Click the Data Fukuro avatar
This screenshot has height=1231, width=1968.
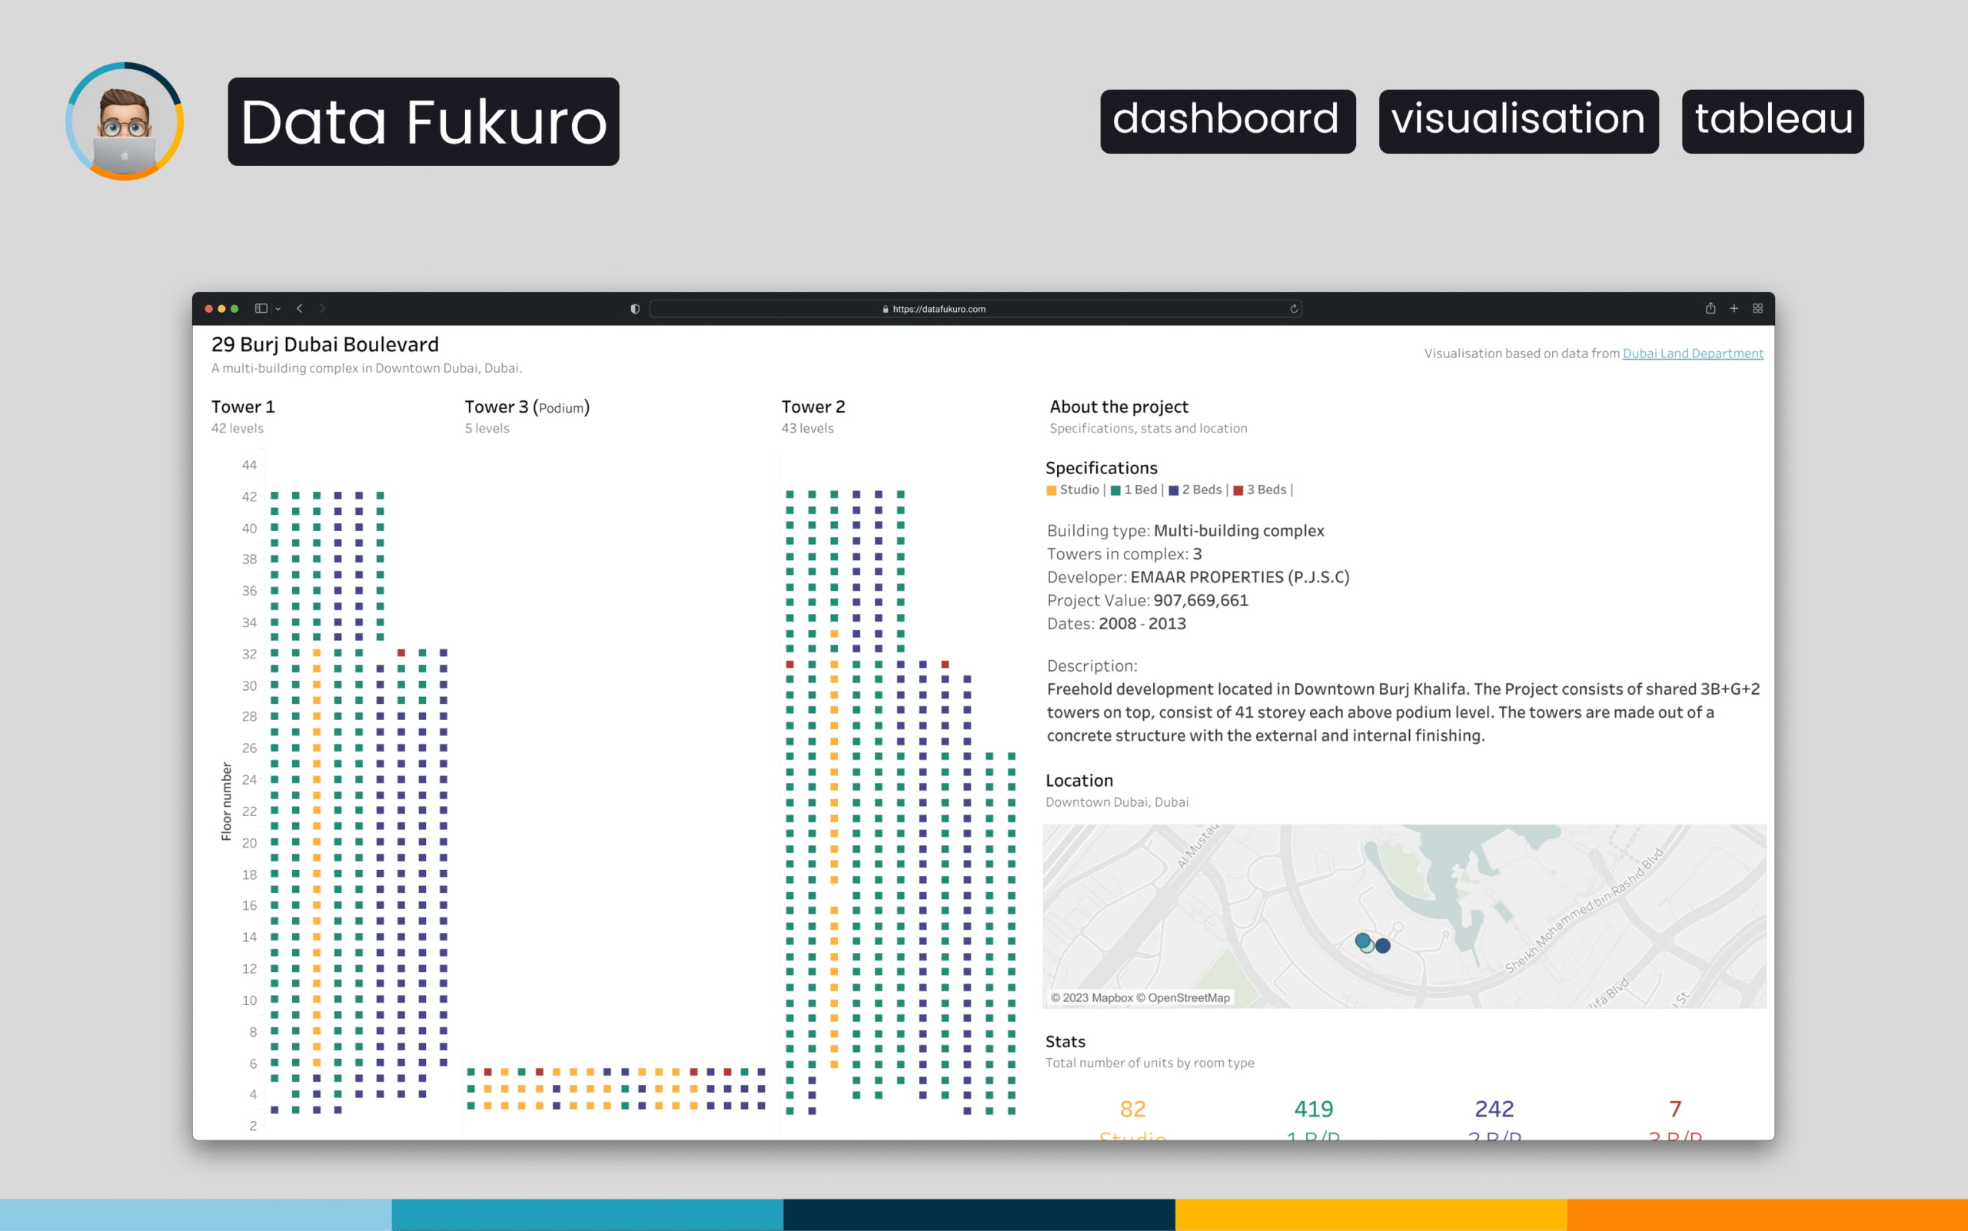point(124,121)
